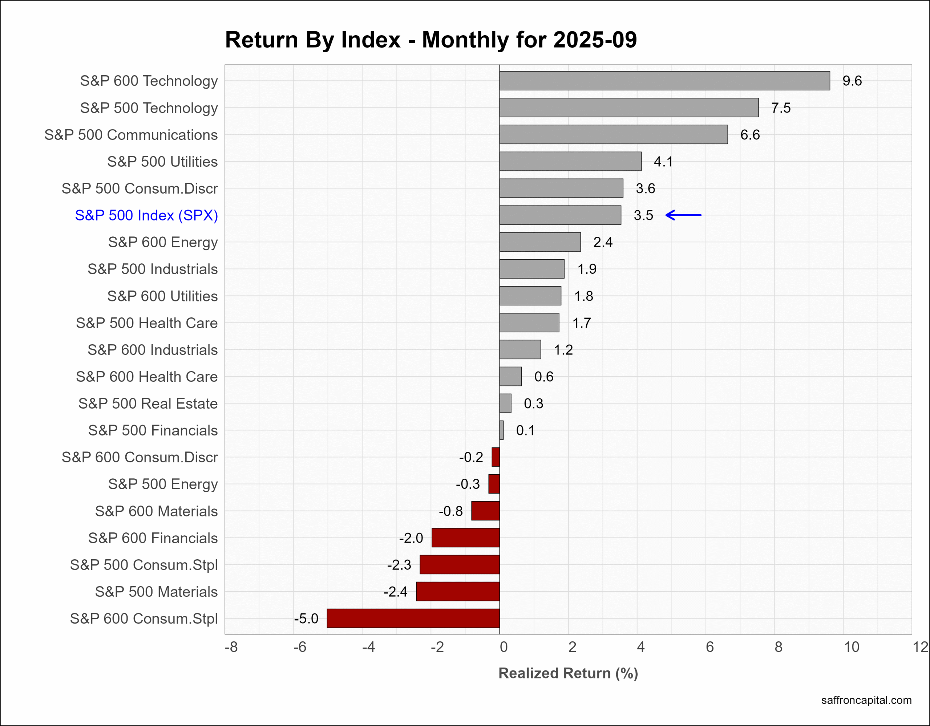Click the red S&P 500 Materials bar
Screen dimensions: 930x726
click(458, 591)
